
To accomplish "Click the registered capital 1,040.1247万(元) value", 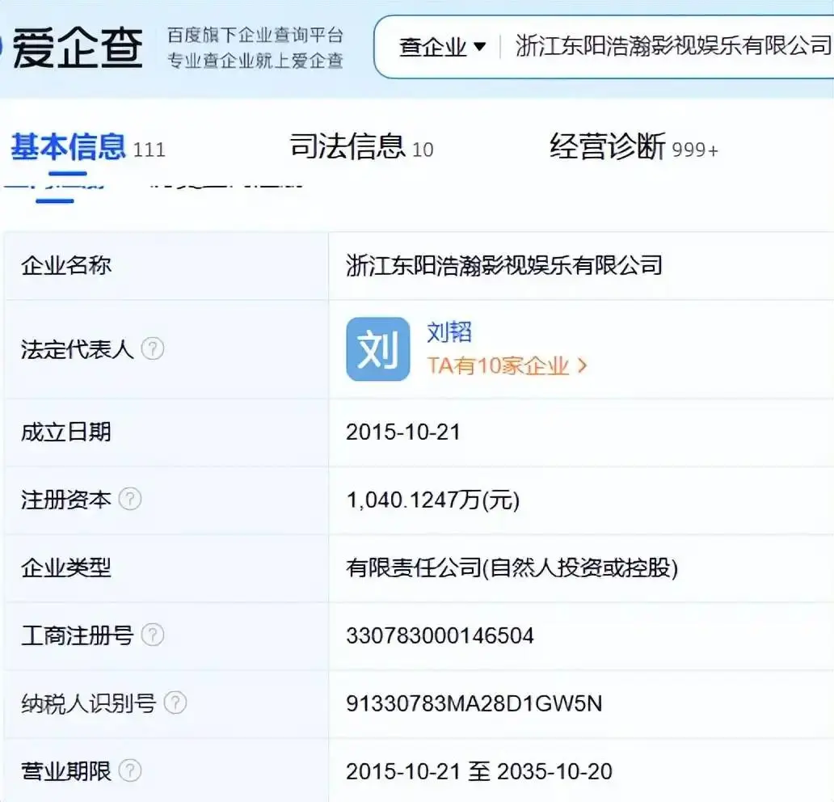I will [432, 500].
